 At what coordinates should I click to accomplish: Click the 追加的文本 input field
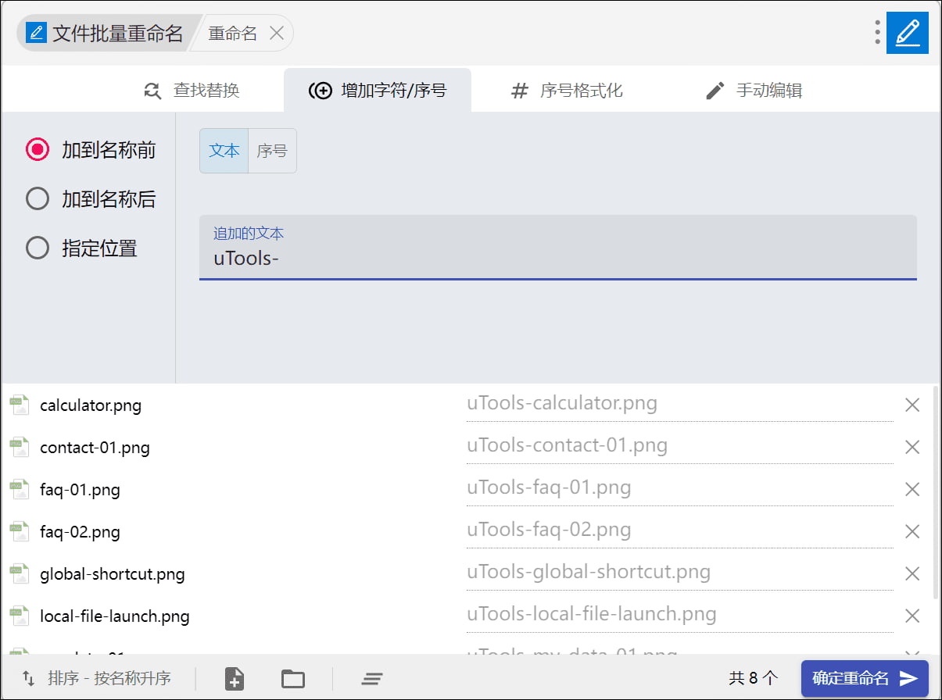point(557,248)
